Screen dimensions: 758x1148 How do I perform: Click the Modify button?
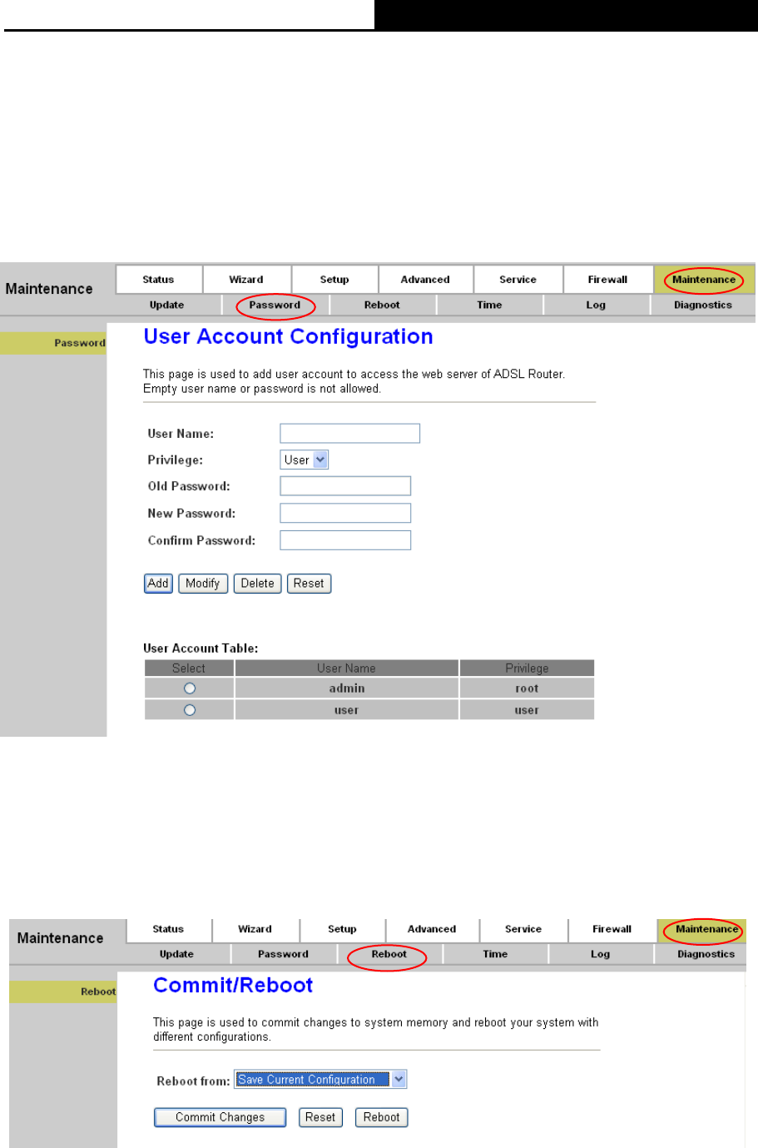click(x=202, y=584)
